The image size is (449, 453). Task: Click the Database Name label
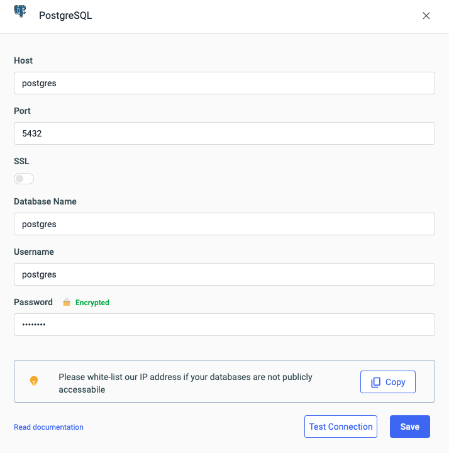(45, 201)
